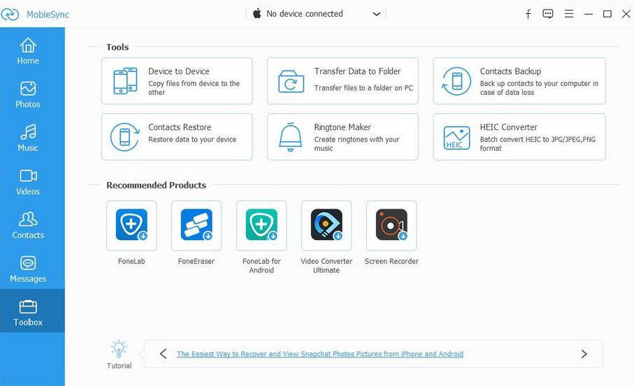View the Messages section
This screenshot has height=386, width=634.
coord(28,269)
